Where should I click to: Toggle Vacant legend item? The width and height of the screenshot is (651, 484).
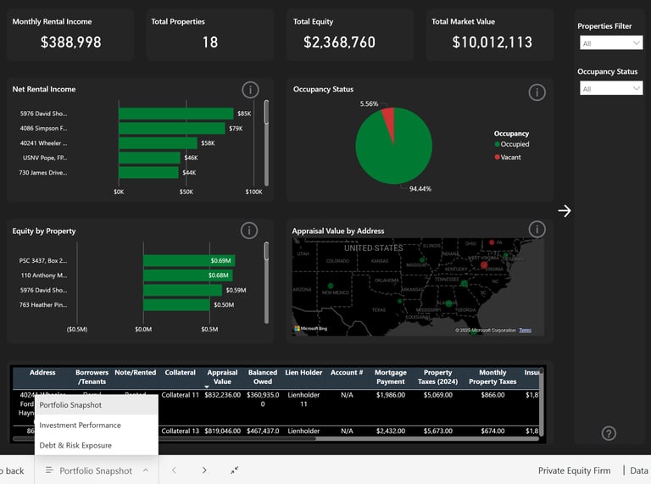(x=508, y=158)
